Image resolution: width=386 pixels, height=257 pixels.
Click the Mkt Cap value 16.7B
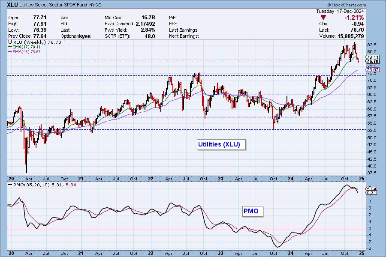tap(148, 18)
